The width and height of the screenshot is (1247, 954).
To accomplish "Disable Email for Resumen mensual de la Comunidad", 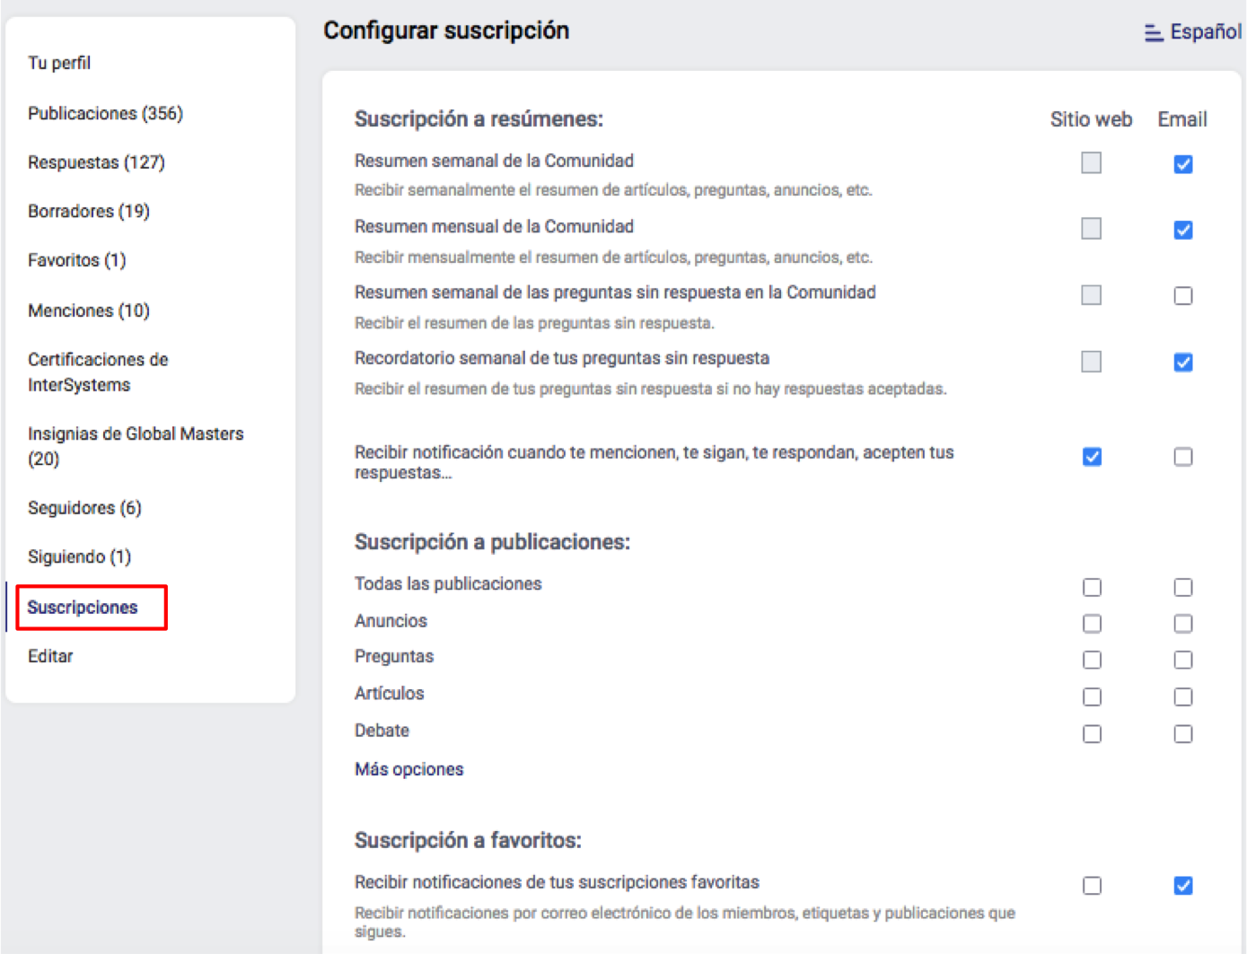I will coord(1183,230).
